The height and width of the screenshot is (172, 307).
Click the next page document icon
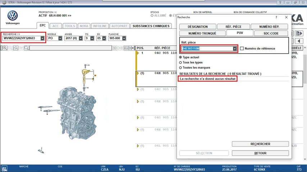[299, 33]
